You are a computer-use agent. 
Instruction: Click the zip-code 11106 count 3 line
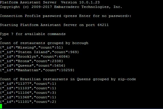[x=28, y=93]
